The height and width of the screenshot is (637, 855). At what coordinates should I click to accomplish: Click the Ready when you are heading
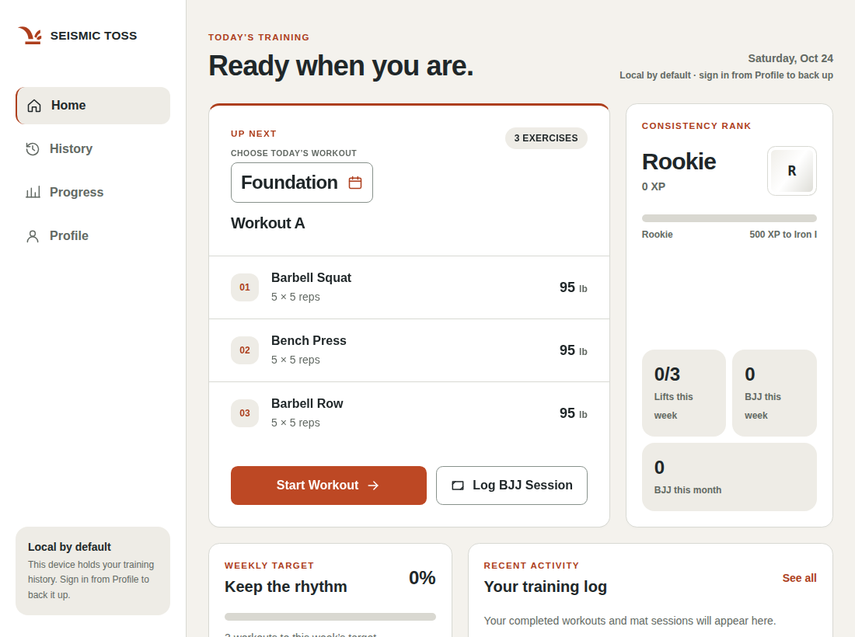341,66
